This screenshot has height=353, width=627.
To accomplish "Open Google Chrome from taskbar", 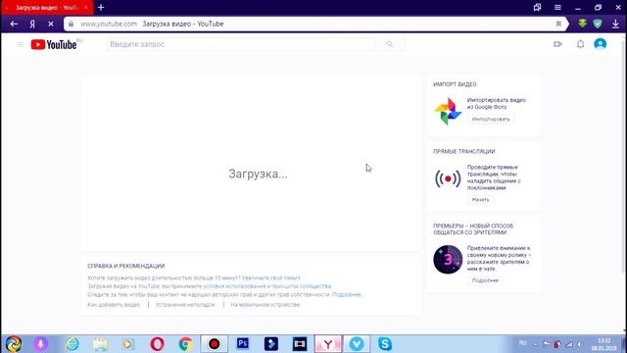I will tap(185, 344).
